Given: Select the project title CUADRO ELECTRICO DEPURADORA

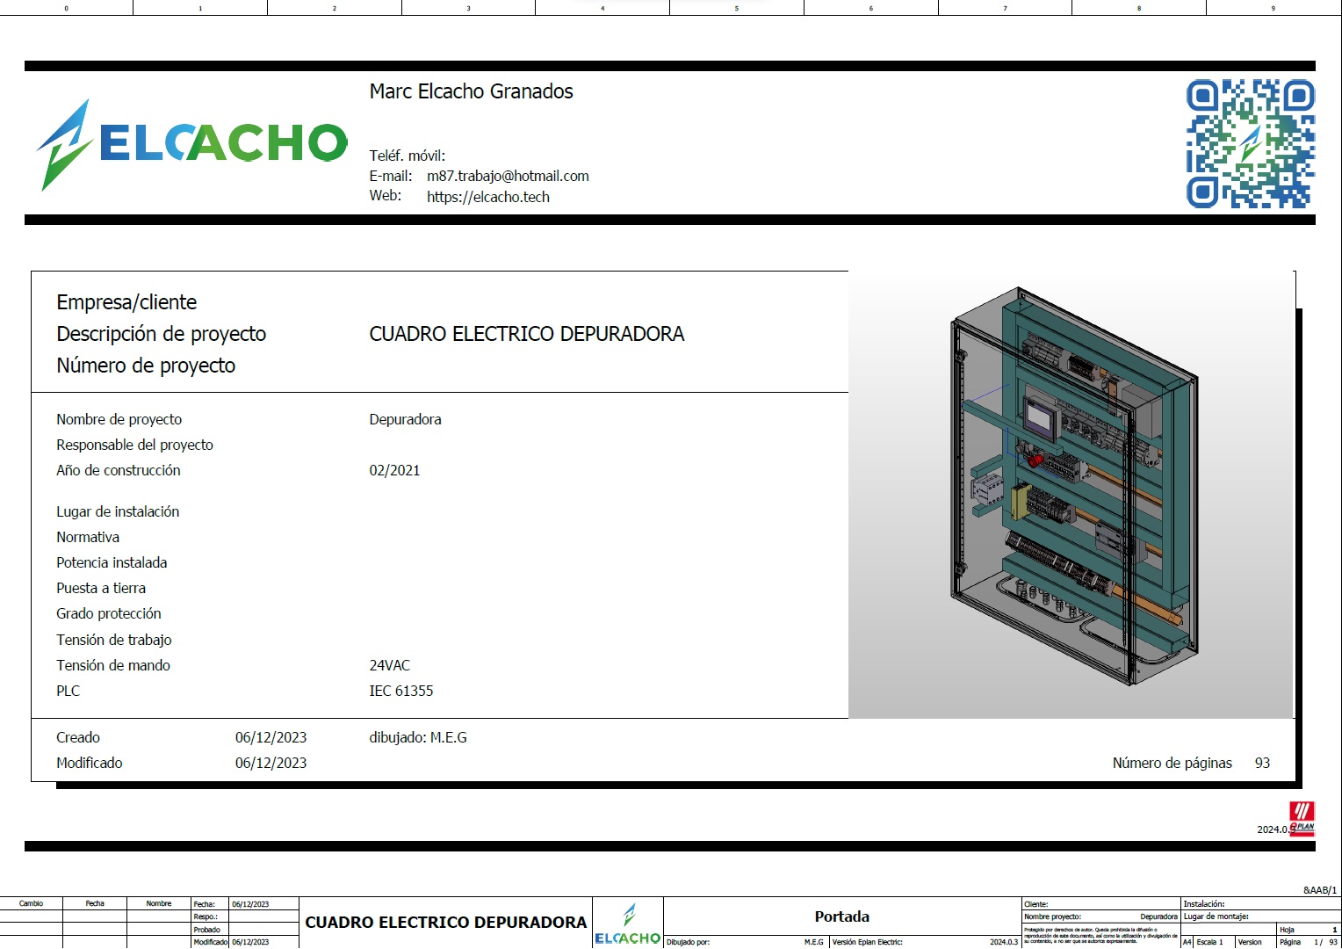Looking at the screenshot, I should tap(526, 334).
